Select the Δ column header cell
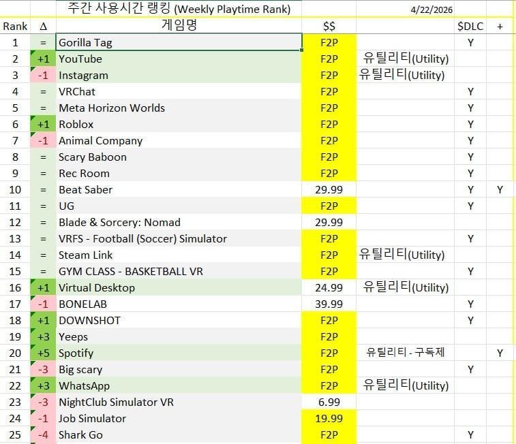Image resolution: width=516 pixels, height=444 pixels. (x=43, y=26)
